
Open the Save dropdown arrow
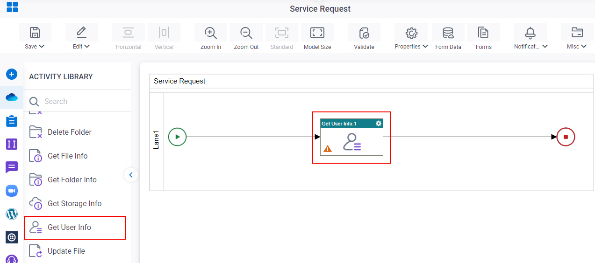(42, 46)
